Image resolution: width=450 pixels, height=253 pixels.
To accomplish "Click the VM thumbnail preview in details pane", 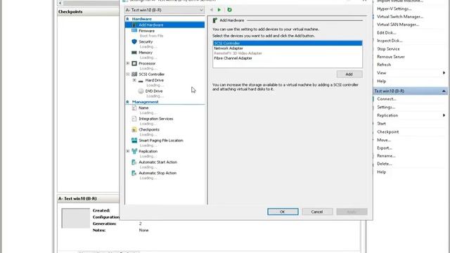I will 76,219.
